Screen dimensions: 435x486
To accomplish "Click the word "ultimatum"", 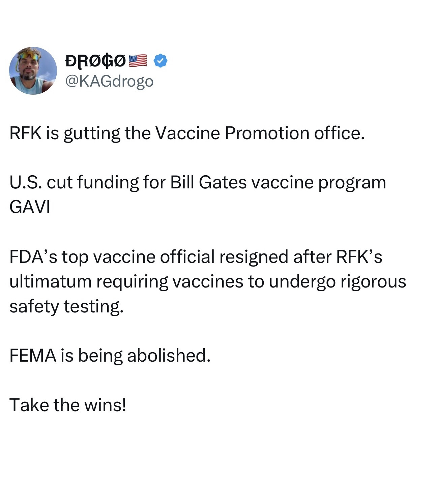I will pos(50,281).
